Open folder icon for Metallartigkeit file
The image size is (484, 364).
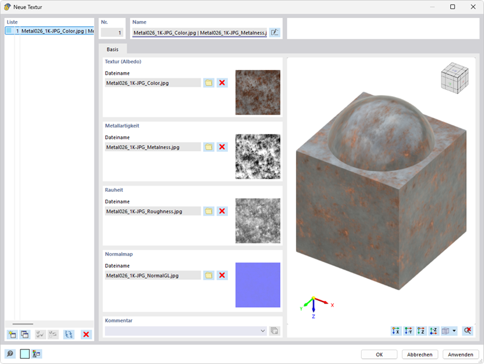click(209, 147)
